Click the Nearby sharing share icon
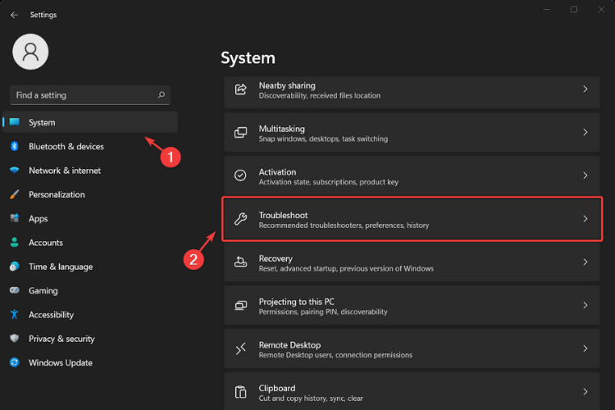615x410 pixels. coord(240,89)
